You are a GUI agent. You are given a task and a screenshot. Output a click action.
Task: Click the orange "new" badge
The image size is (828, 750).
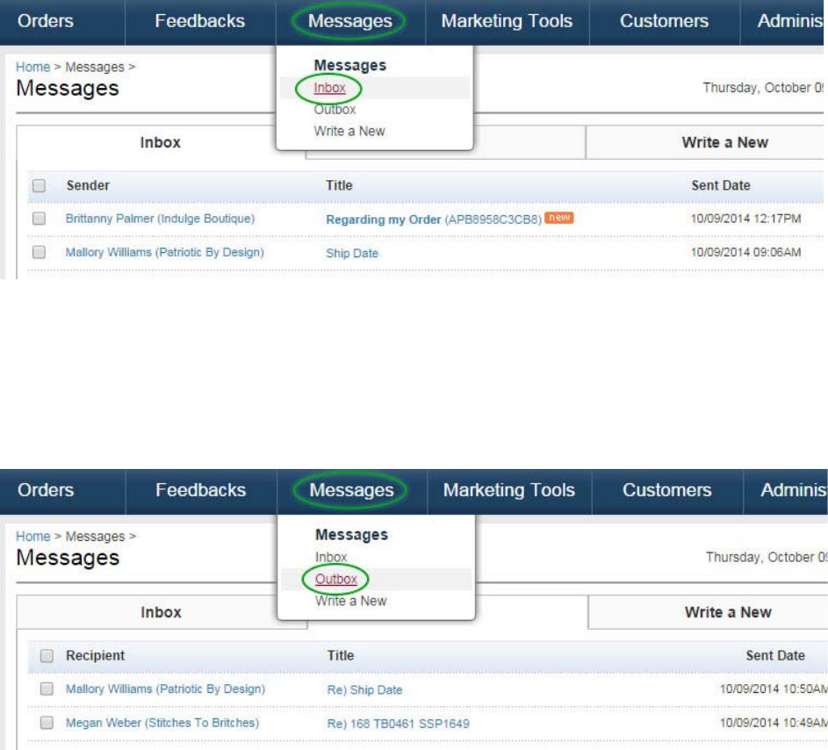coord(558,218)
